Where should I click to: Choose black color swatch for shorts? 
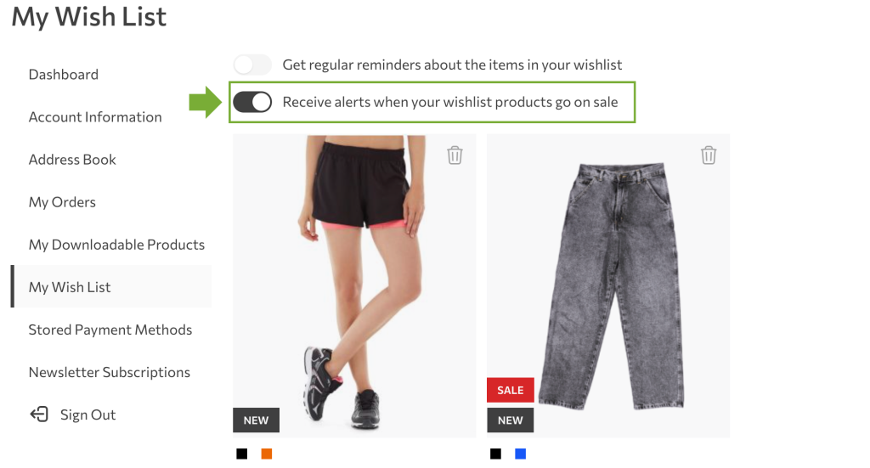coord(242,454)
